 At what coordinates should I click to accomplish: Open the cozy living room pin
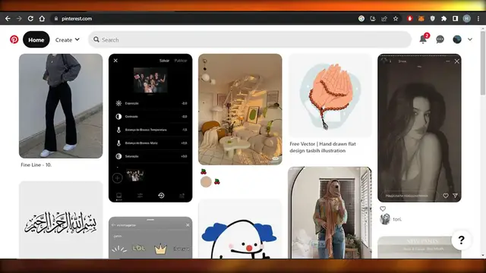[x=240, y=109]
